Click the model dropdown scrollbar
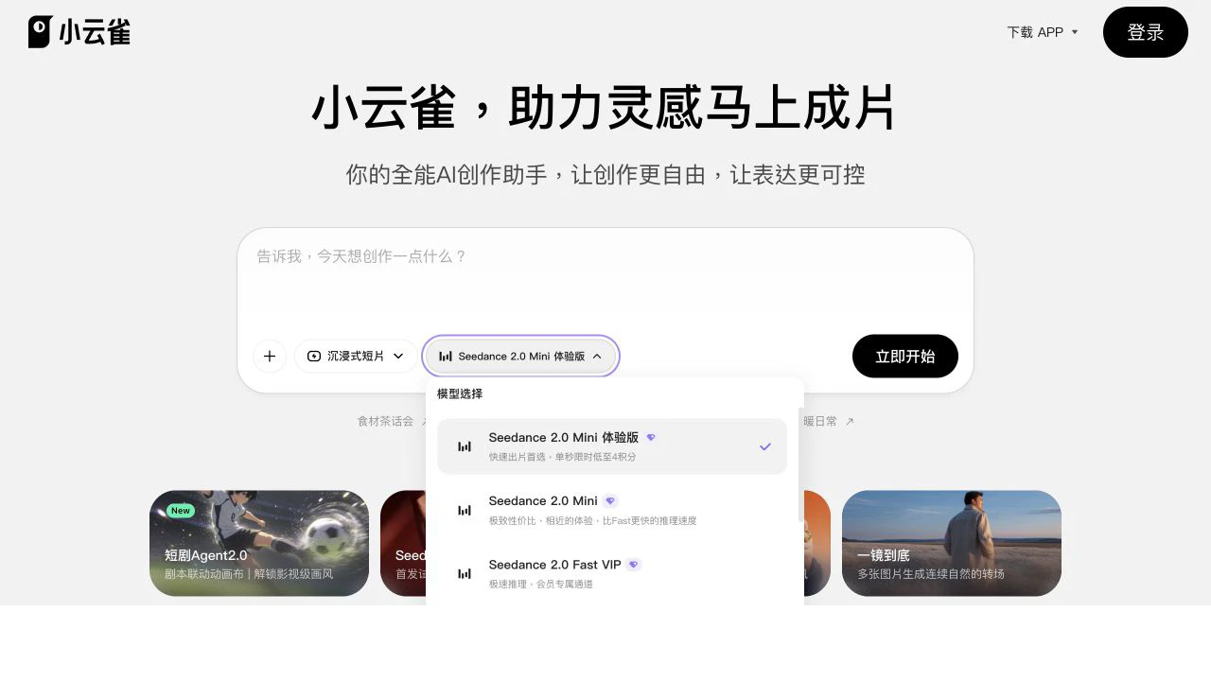The width and height of the screenshot is (1211, 681). click(801, 464)
